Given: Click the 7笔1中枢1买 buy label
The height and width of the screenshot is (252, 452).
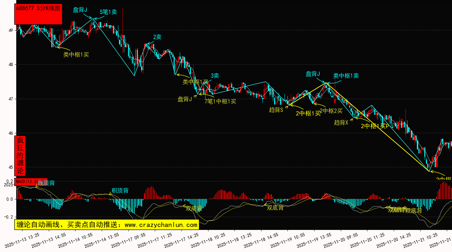Looking at the screenshot, I should 220,101.
